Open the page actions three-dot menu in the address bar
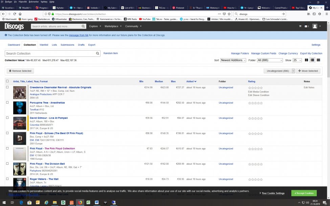Viewport: 330px width, 206px height. coord(219,14)
